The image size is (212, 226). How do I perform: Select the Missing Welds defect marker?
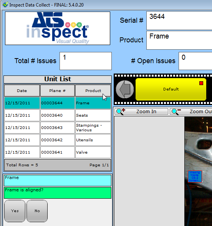tap(195, 176)
